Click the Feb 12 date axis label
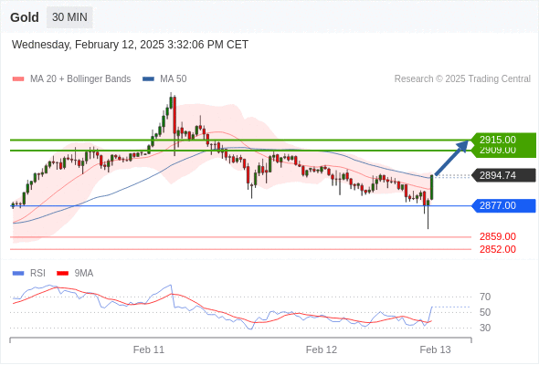Viewport: 539px width, 365px height. click(322, 349)
